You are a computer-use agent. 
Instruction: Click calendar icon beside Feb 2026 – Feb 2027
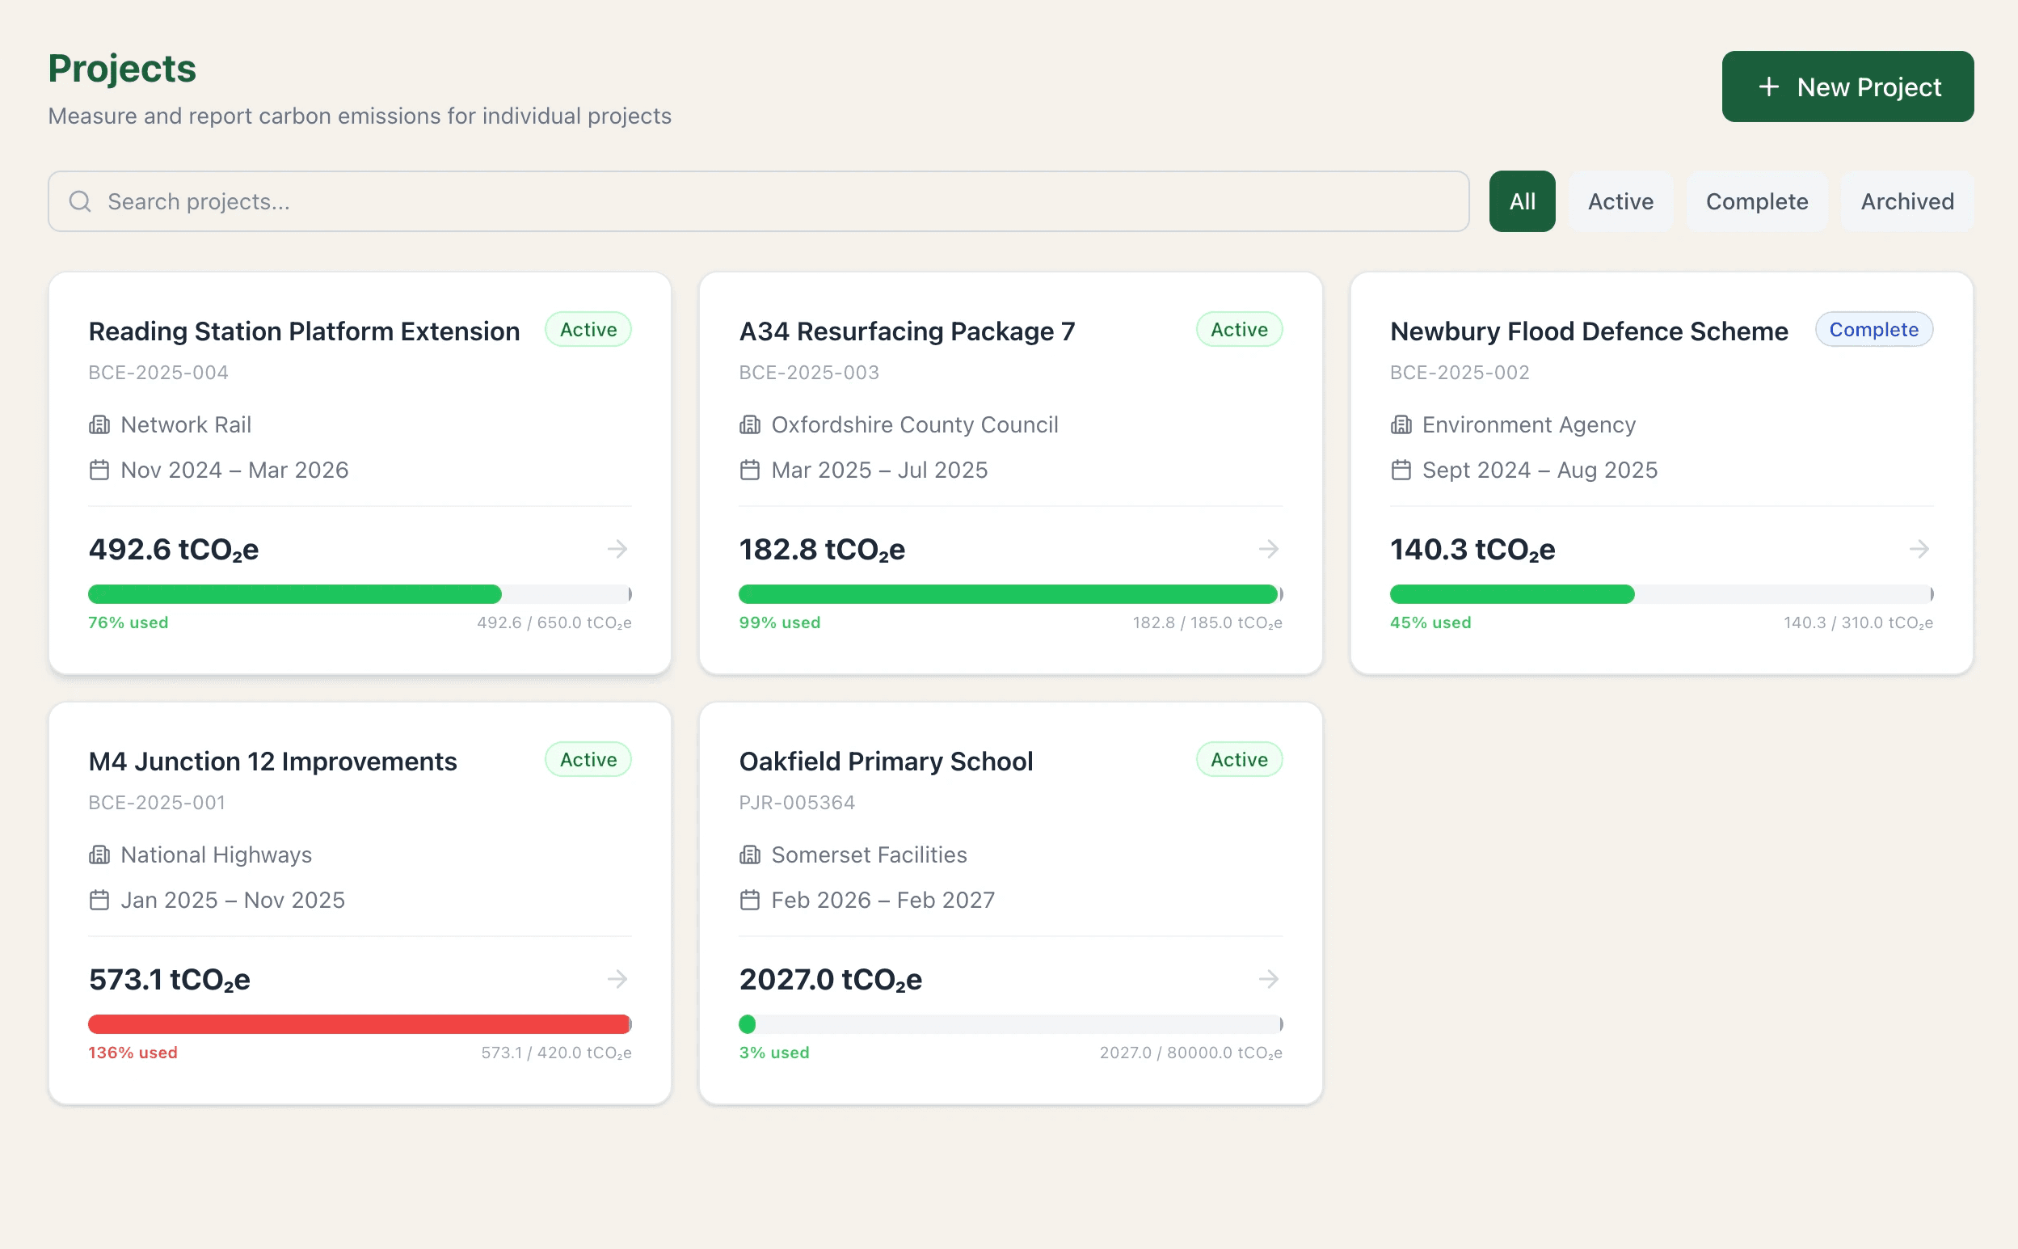[x=750, y=900]
